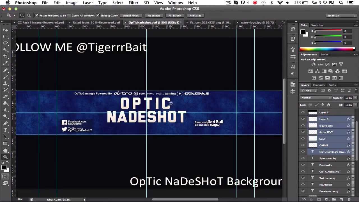359x202 pixels.
Task: Hide the Sponsored by layer
Action: click(x=303, y=159)
